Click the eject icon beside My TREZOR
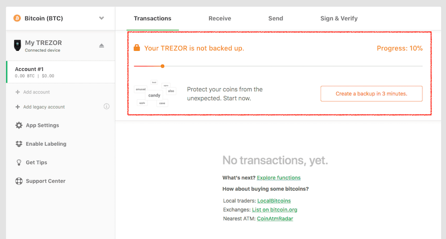The height and width of the screenshot is (239, 446). pos(102,45)
